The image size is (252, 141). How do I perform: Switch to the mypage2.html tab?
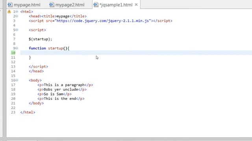[x=67, y=5]
